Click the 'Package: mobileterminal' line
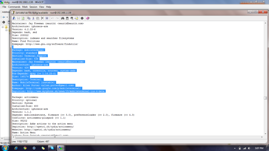 click(28, 50)
